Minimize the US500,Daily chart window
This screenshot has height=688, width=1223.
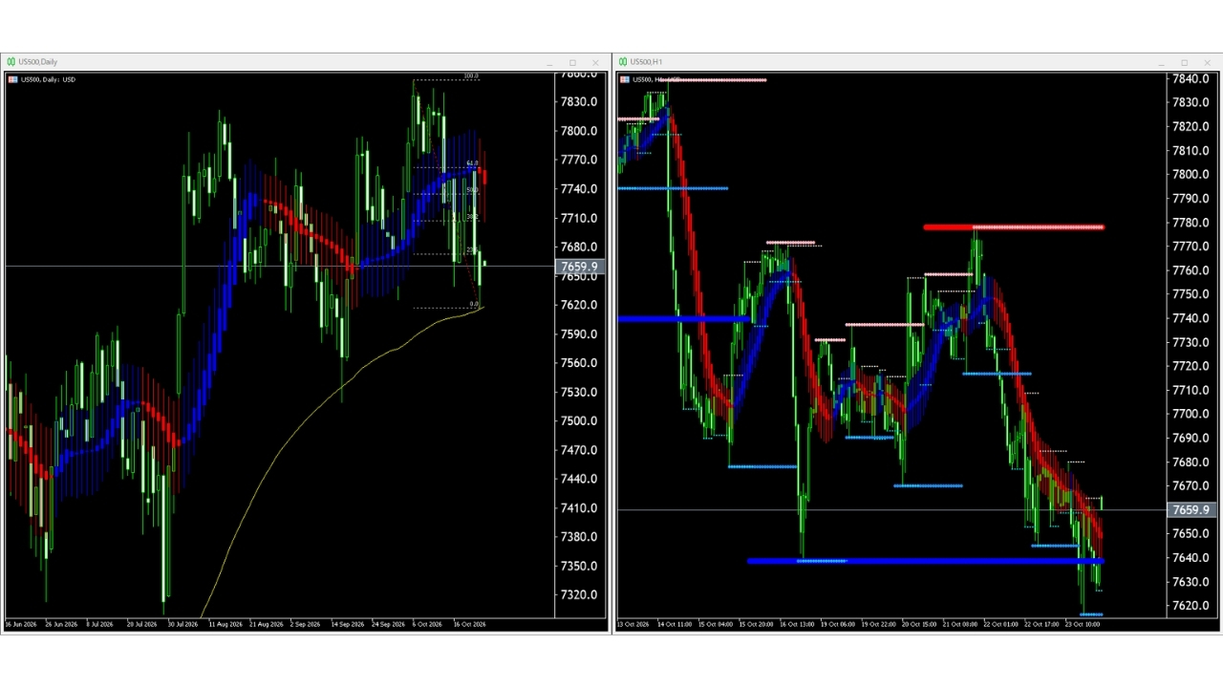coord(549,63)
